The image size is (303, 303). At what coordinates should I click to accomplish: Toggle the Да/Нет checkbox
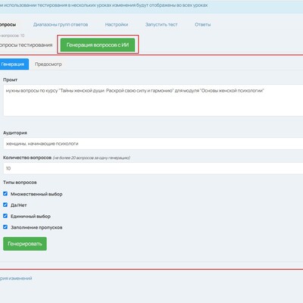(x=5, y=205)
